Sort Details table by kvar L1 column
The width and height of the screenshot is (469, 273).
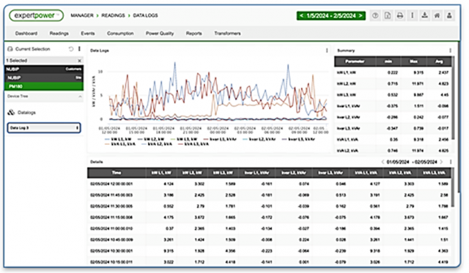tap(256, 173)
